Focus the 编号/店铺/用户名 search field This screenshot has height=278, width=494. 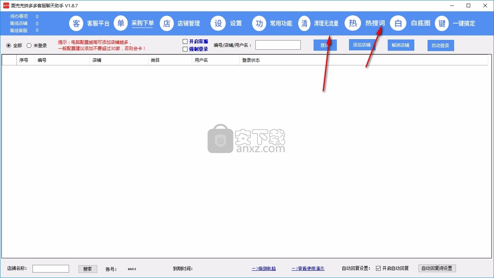coord(278,45)
